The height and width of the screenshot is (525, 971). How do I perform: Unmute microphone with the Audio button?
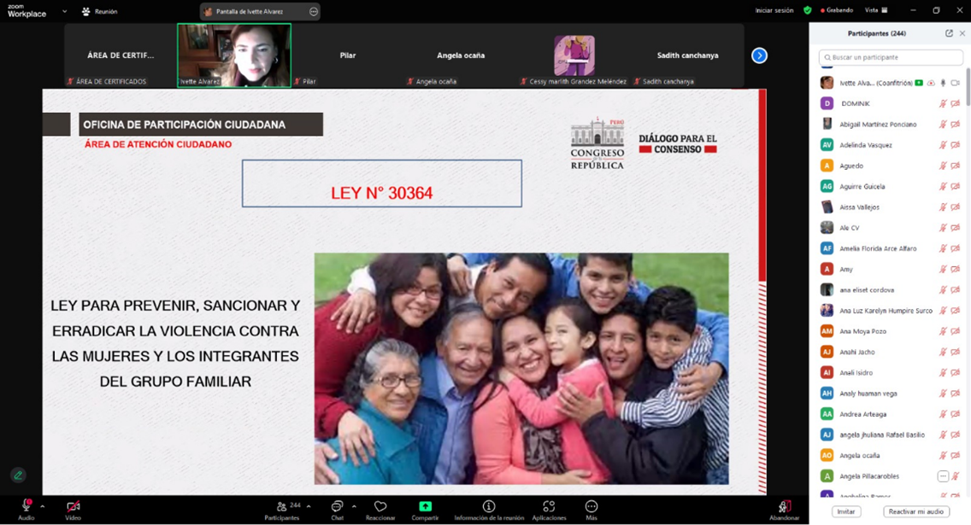click(26, 509)
